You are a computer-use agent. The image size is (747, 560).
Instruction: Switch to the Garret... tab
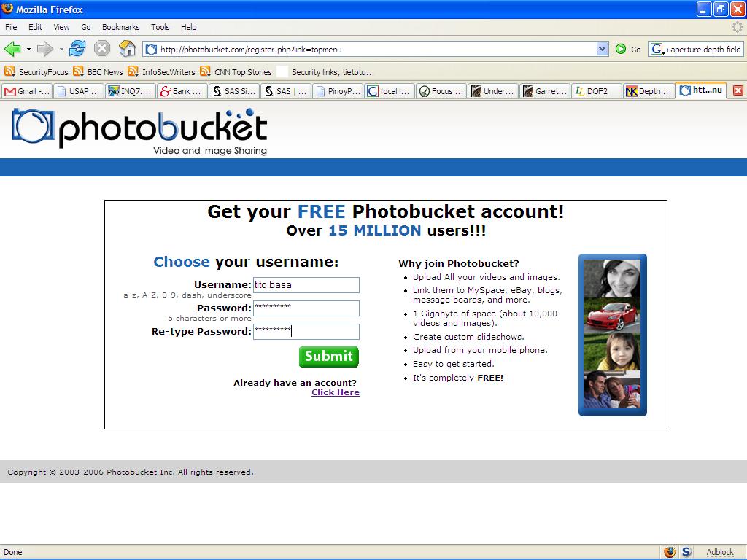click(546, 91)
